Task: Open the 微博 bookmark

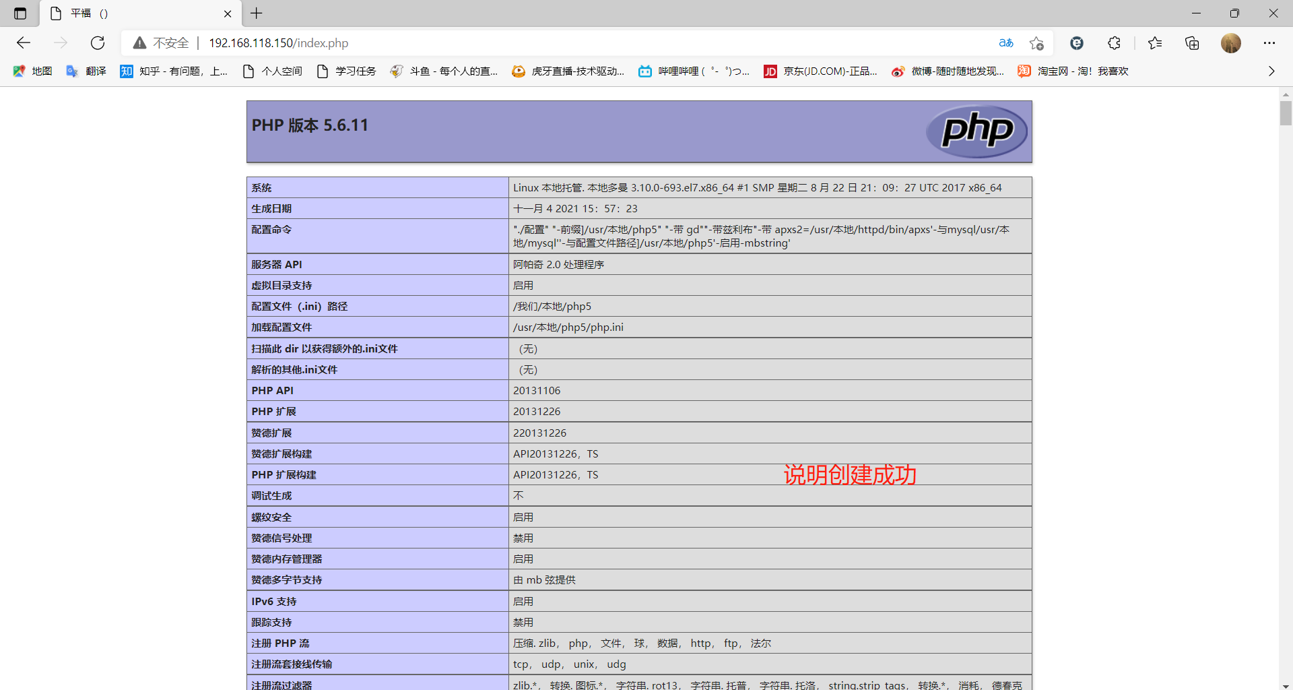Action: coord(948,71)
